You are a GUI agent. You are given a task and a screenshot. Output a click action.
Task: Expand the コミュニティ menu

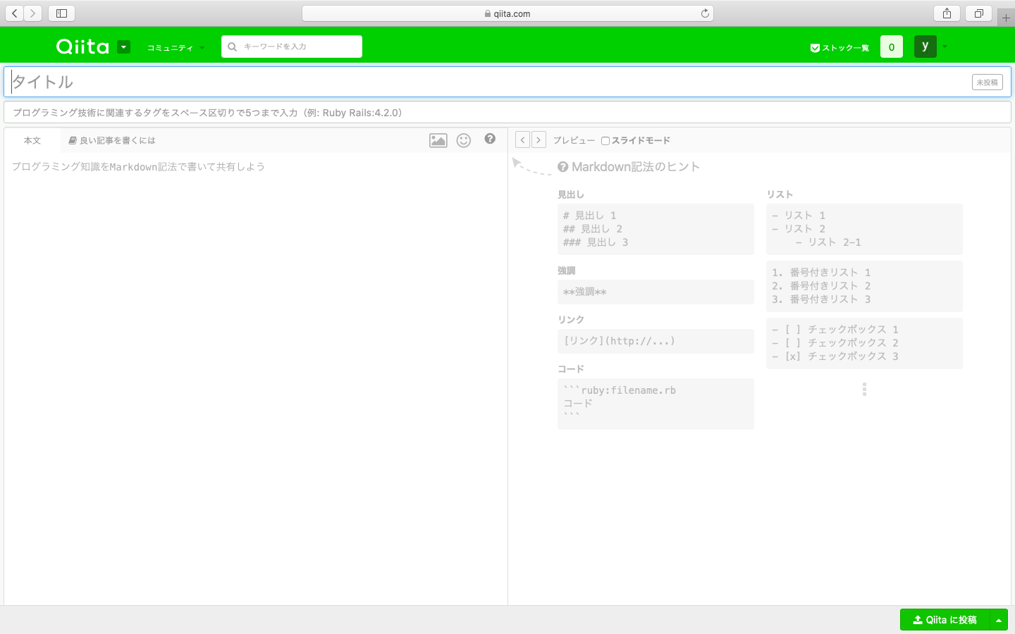coord(176,48)
